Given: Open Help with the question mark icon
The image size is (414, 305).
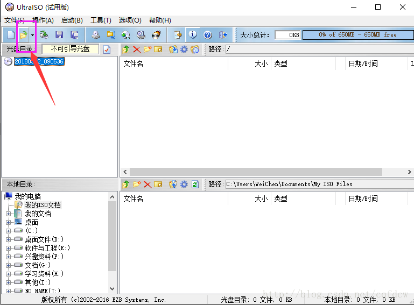Looking at the screenshot, I should tap(208, 35).
